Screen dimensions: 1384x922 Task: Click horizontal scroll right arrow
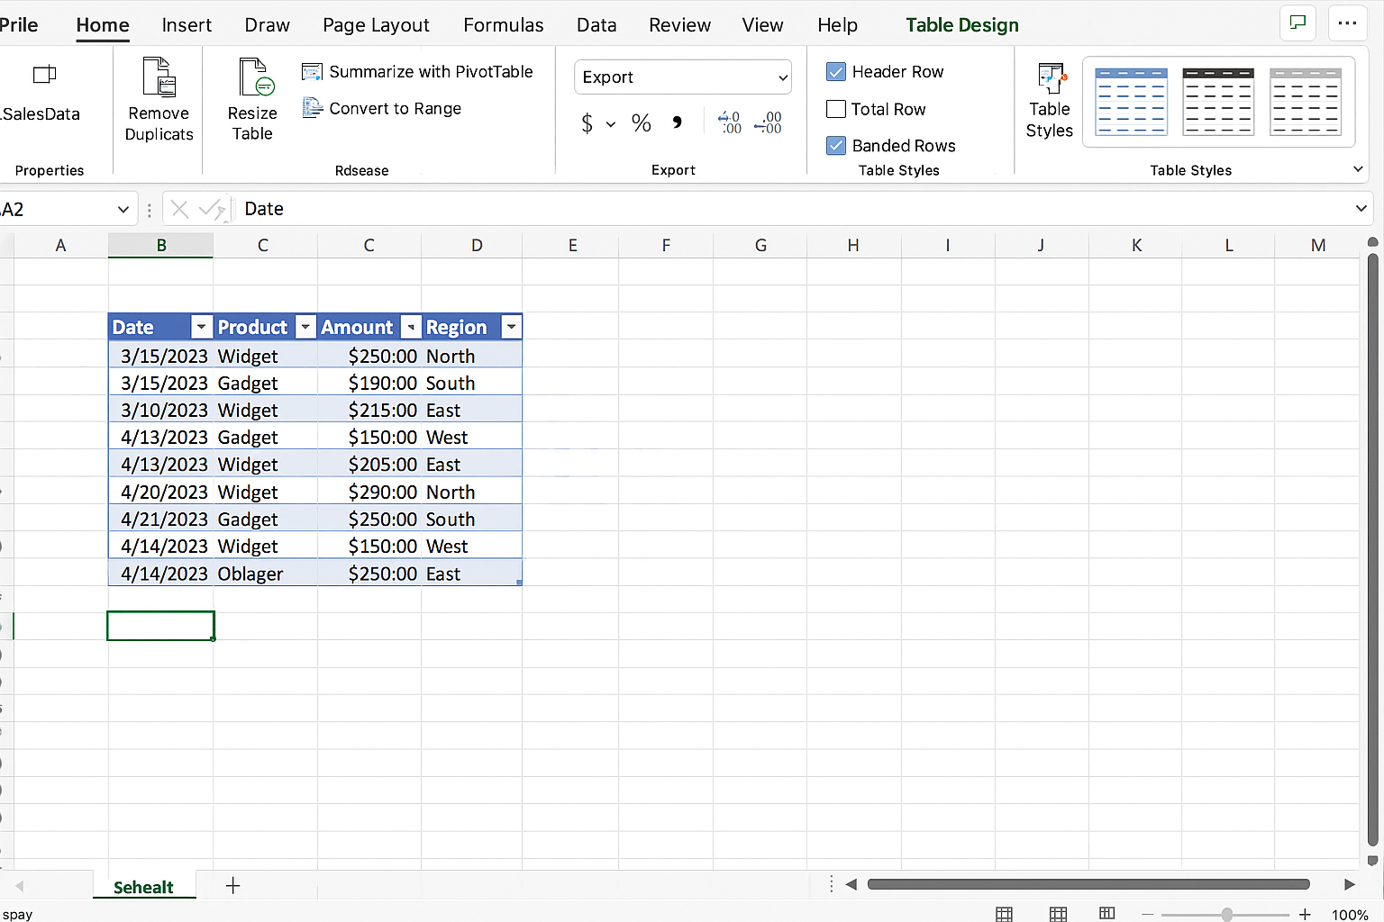coord(1349,885)
